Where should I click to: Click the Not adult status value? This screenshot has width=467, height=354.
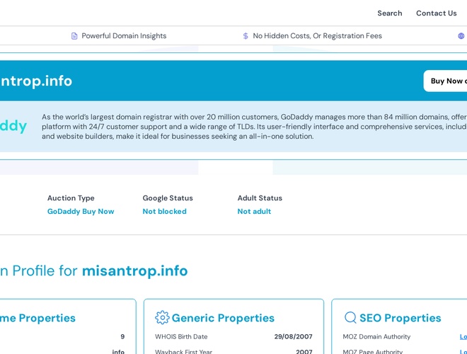(254, 212)
